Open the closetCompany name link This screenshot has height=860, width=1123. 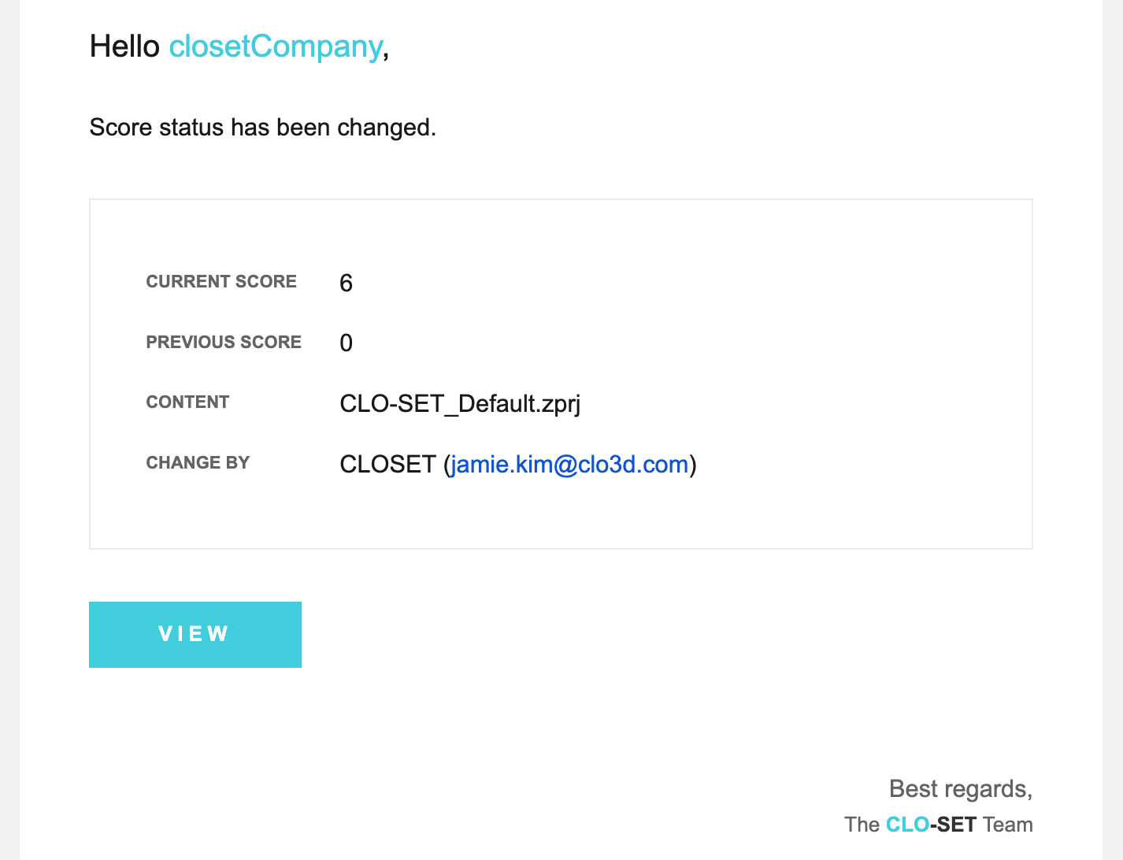[x=276, y=46]
